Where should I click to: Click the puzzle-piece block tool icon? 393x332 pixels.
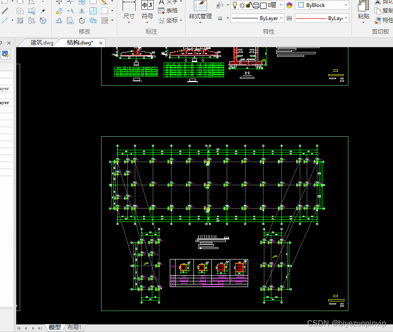click(x=32, y=21)
